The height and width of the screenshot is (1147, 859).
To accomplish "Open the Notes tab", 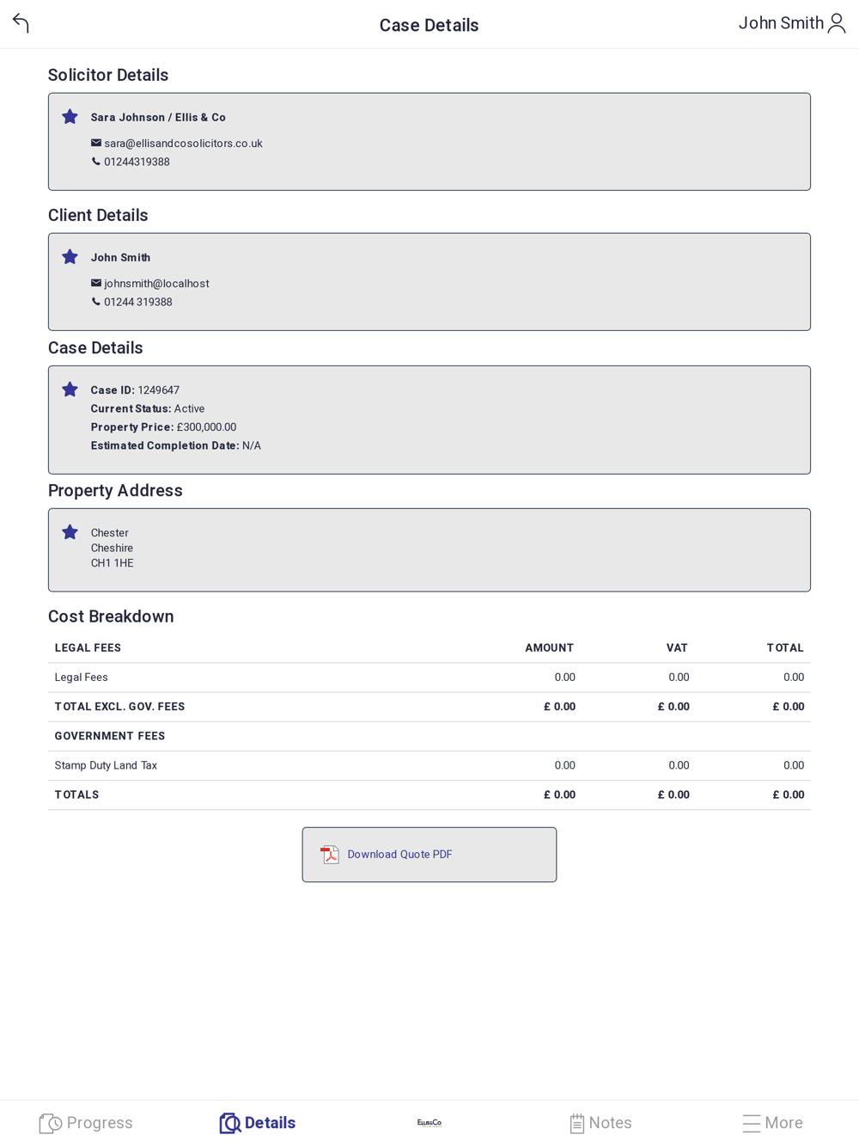I will click(x=600, y=1123).
